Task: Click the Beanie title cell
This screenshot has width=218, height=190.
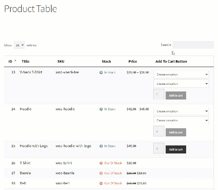Action: point(25,173)
